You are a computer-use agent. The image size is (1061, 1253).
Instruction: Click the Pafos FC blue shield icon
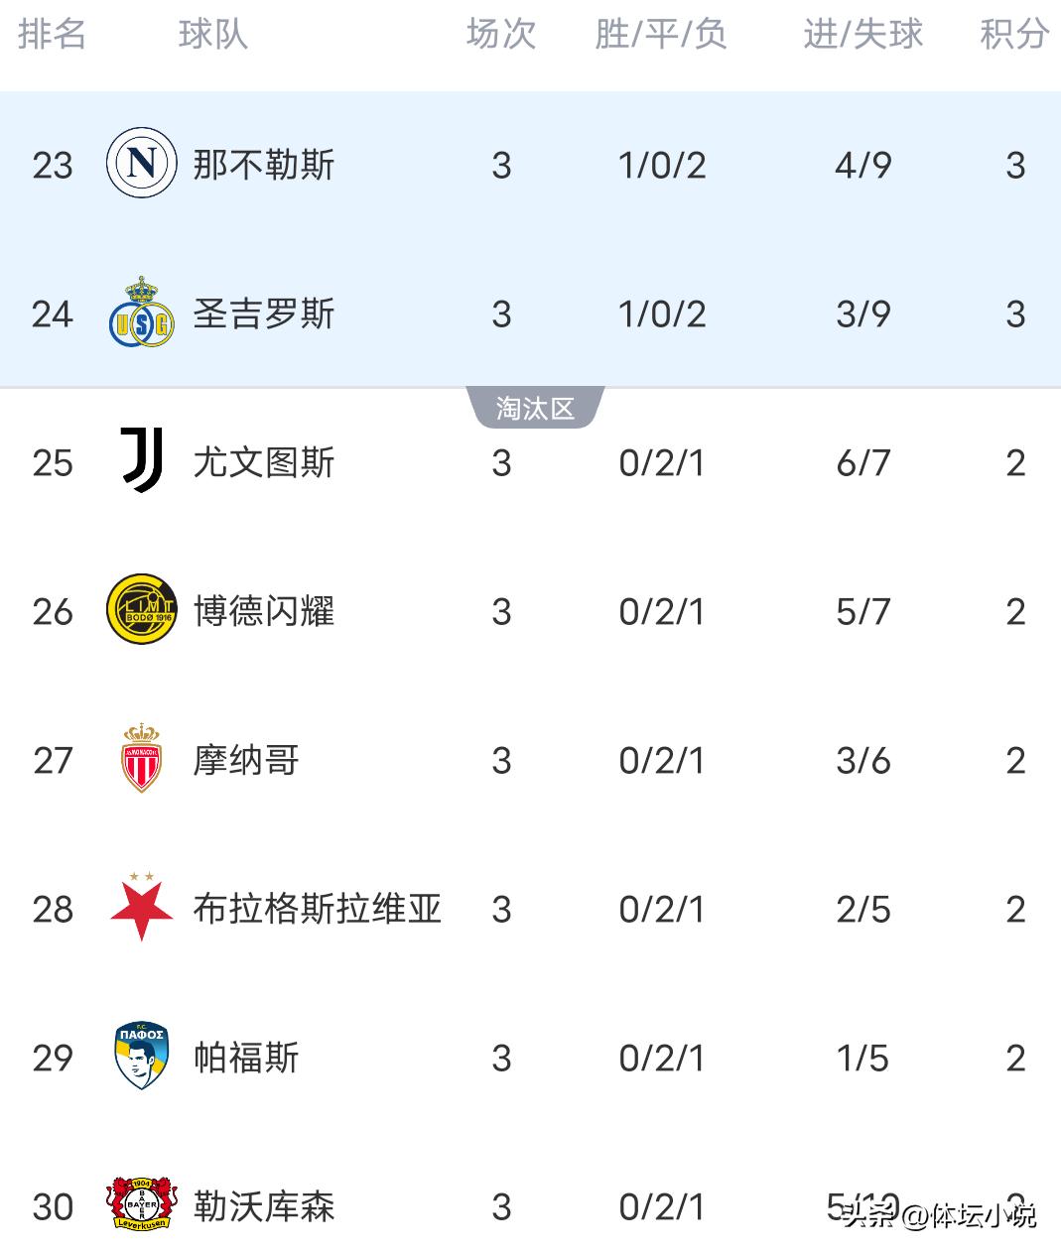point(141,1057)
